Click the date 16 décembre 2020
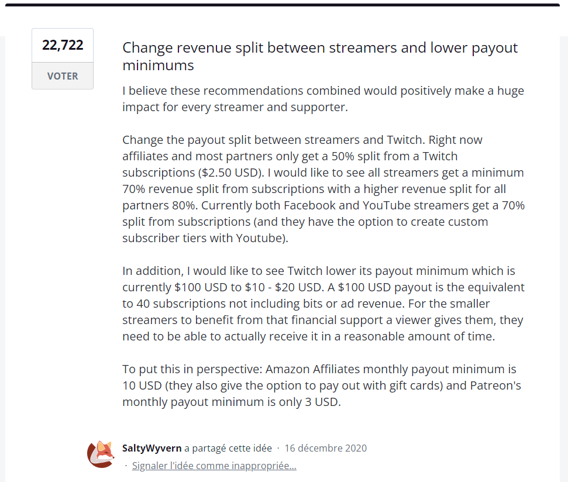The height and width of the screenshot is (482, 568). pyautogui.click(x=325, y=449)
